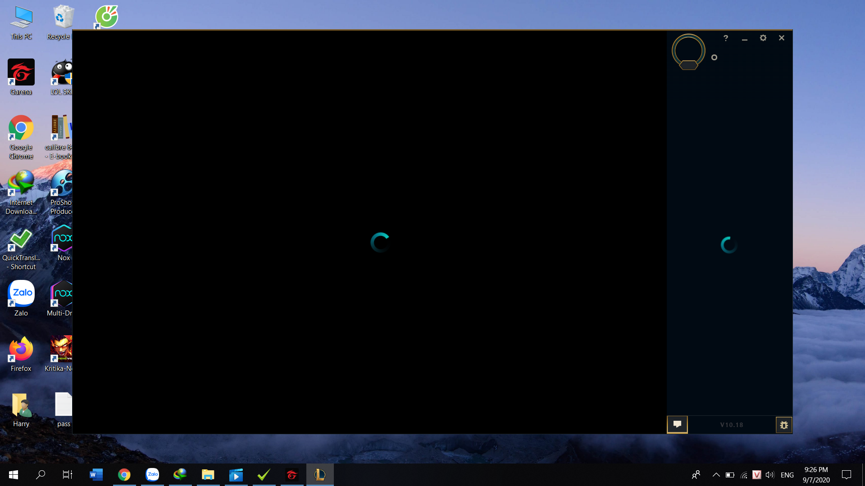Open Firefox desktop shortcut

pos(21,354)
